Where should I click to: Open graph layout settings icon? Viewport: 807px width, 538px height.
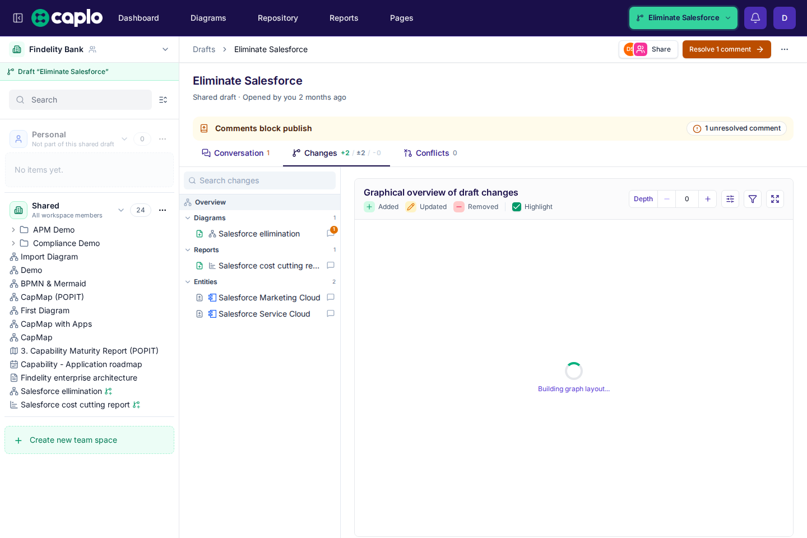730,199
